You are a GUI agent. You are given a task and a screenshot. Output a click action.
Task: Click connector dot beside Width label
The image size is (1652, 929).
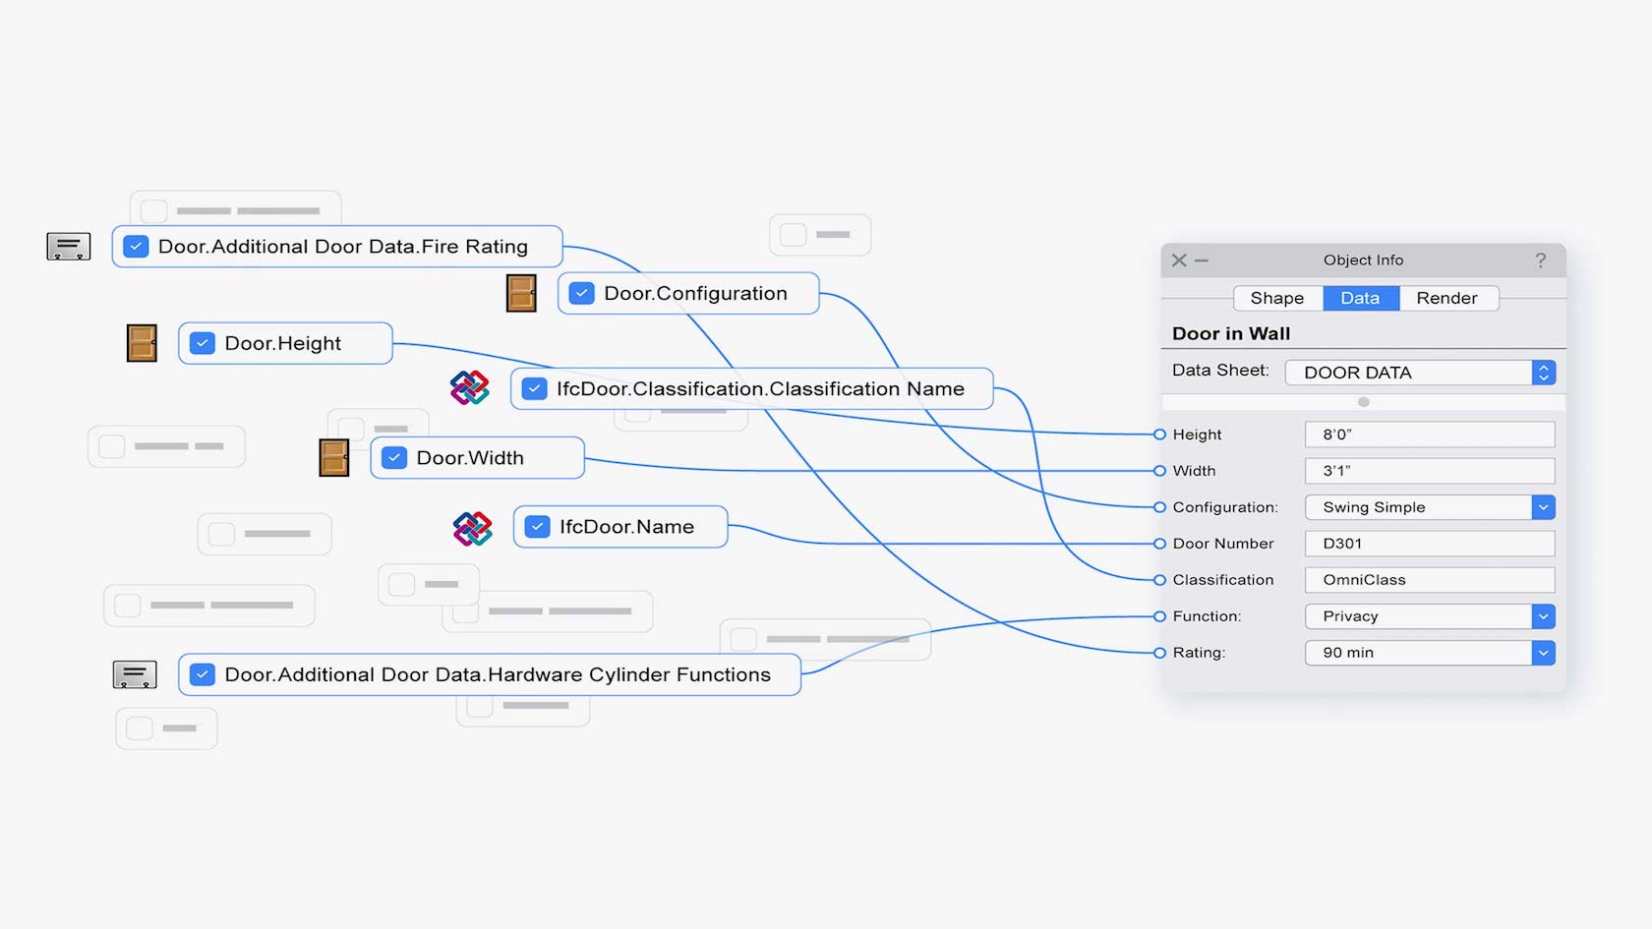1159,471
